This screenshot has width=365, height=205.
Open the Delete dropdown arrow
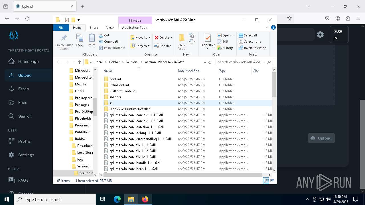pyautogui.click(x=171, y=38)
